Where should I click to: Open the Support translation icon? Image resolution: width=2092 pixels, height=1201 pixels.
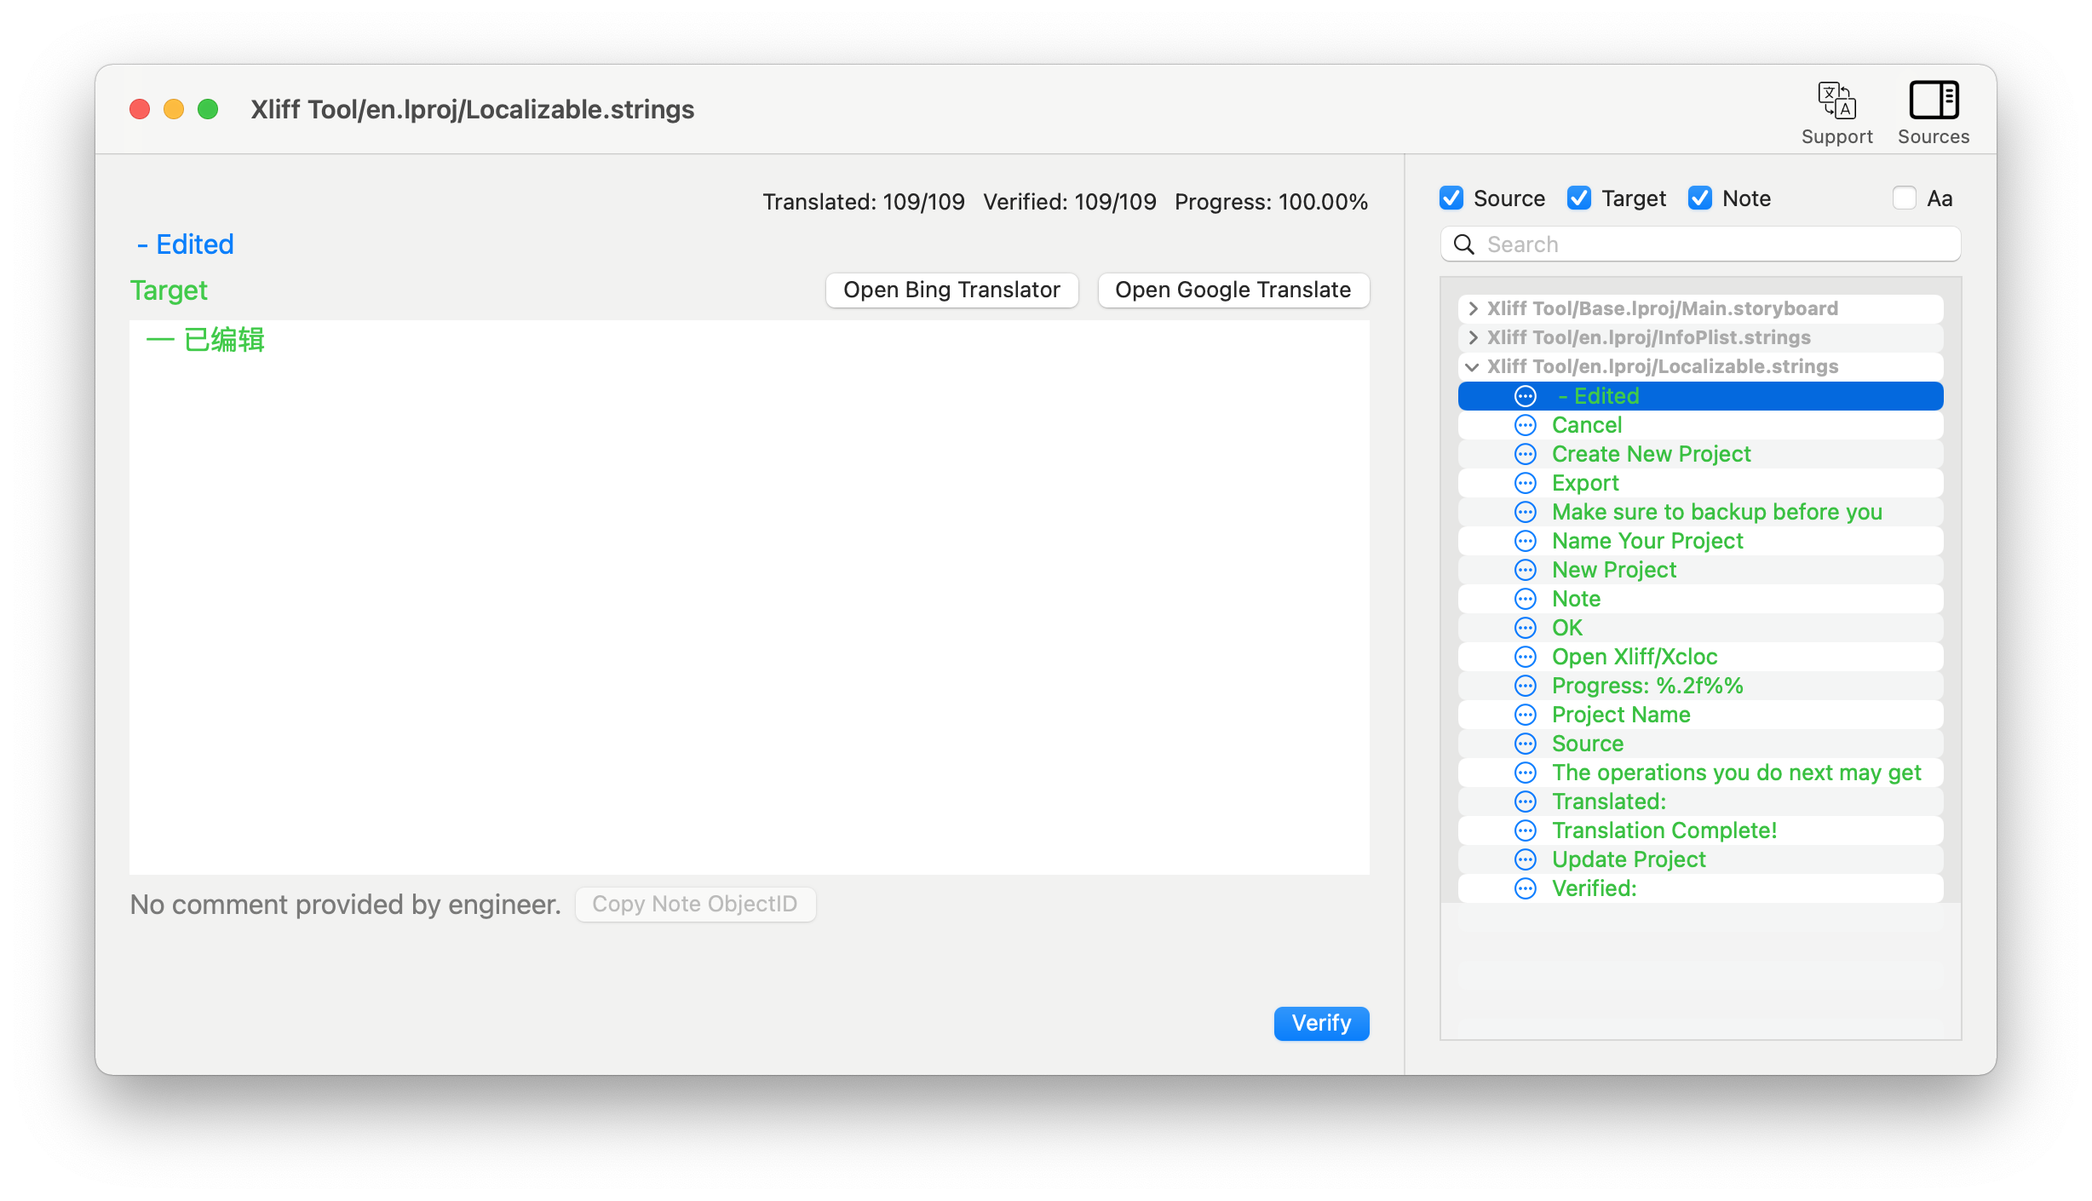[1836, 101]
